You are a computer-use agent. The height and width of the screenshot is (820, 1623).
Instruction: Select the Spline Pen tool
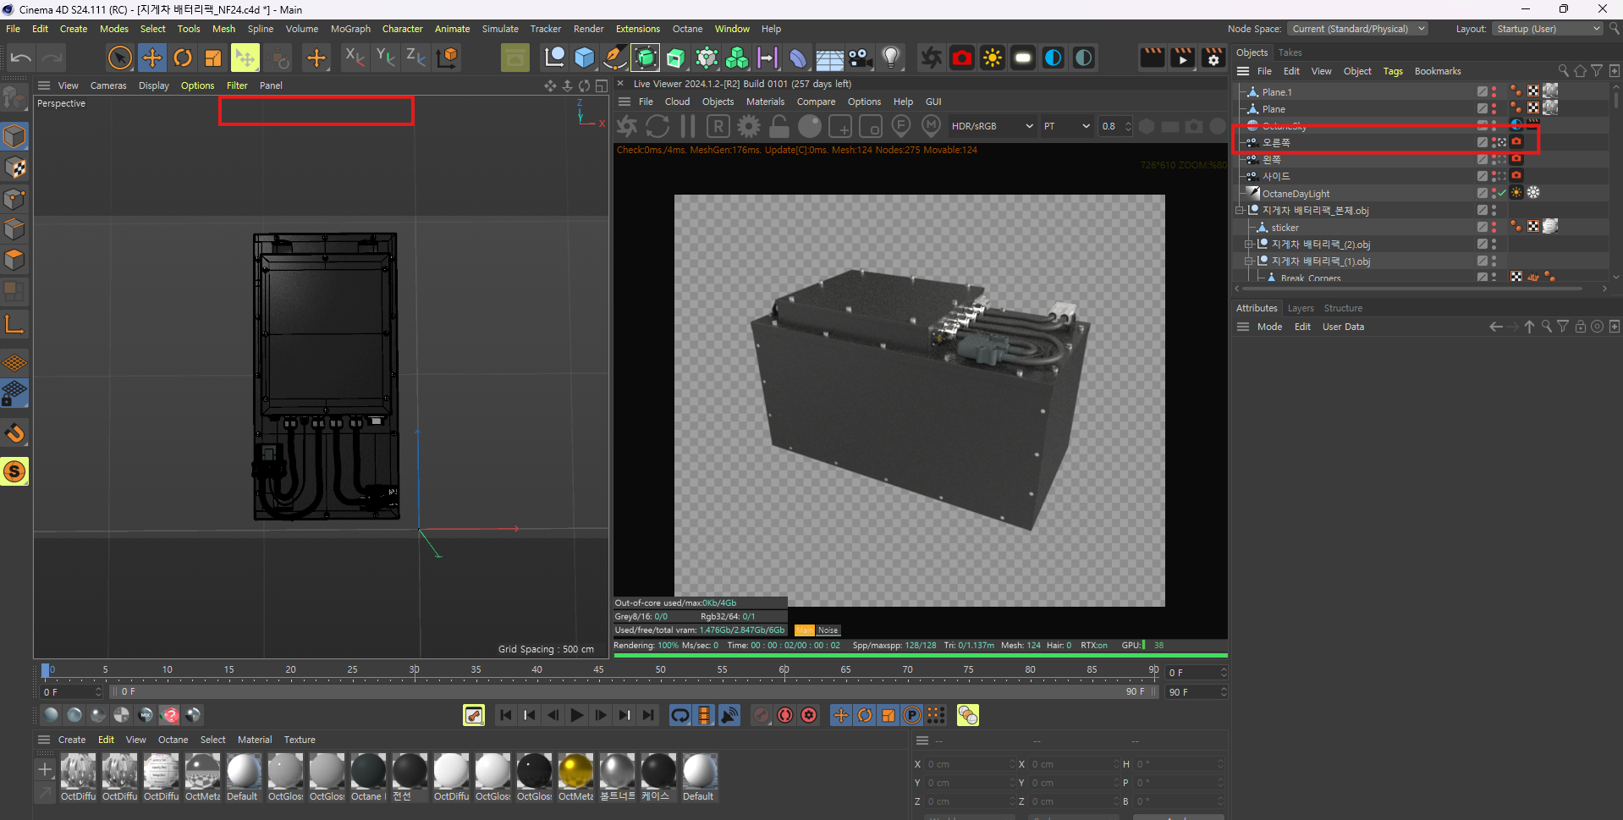click(615, 58)
